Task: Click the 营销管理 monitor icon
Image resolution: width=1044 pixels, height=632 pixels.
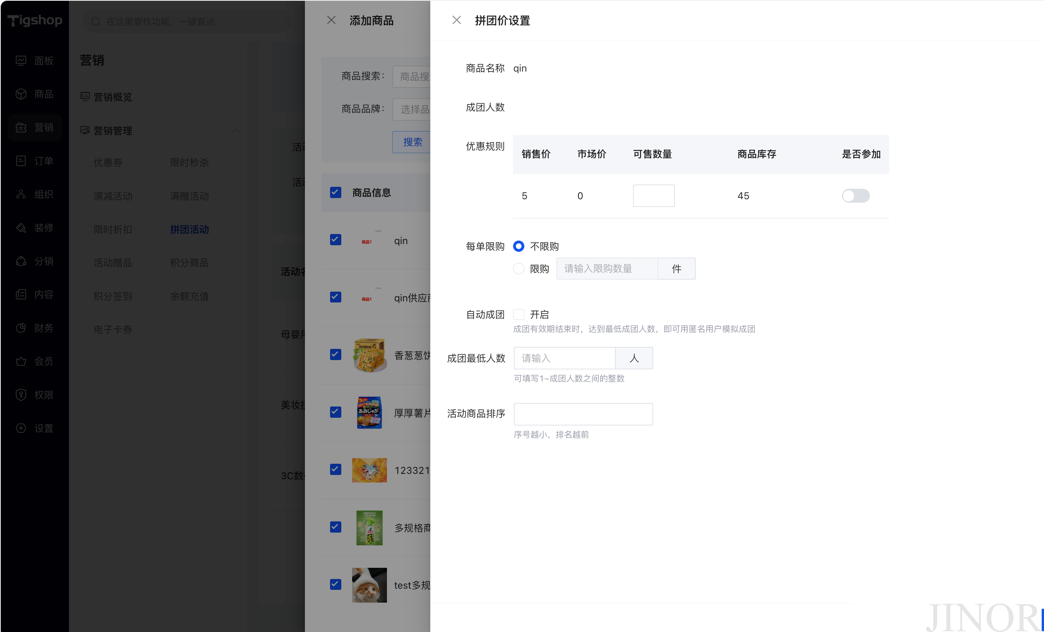Action: (85, 130)
